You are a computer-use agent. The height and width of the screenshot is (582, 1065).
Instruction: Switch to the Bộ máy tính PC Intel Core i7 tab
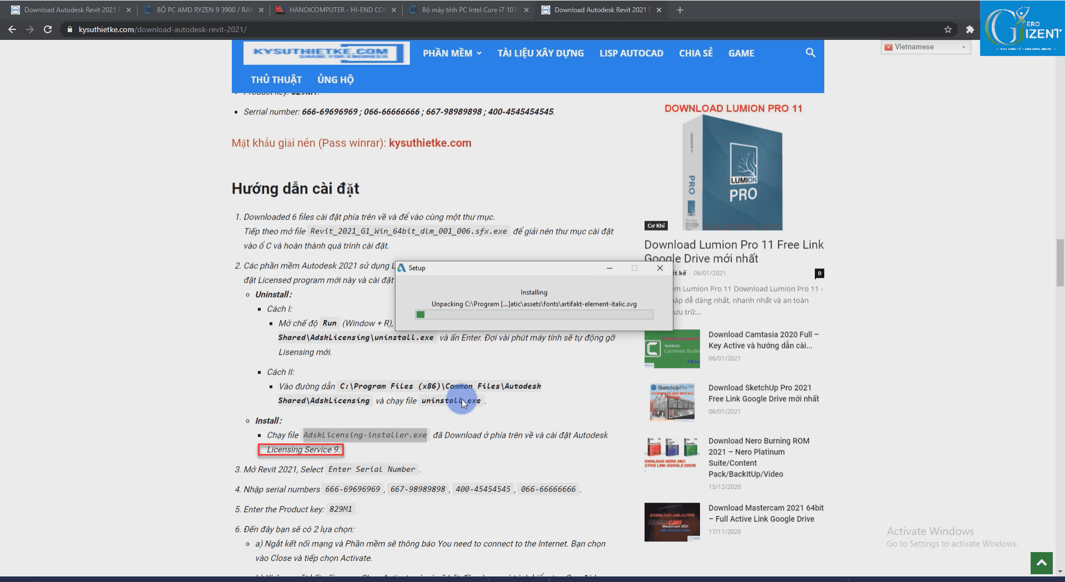click(x=469, y=10)
